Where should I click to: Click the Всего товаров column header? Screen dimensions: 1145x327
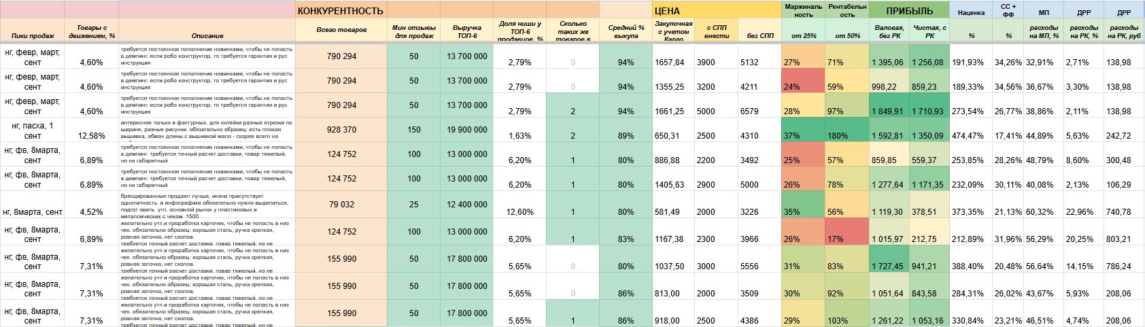pos(341,30)
